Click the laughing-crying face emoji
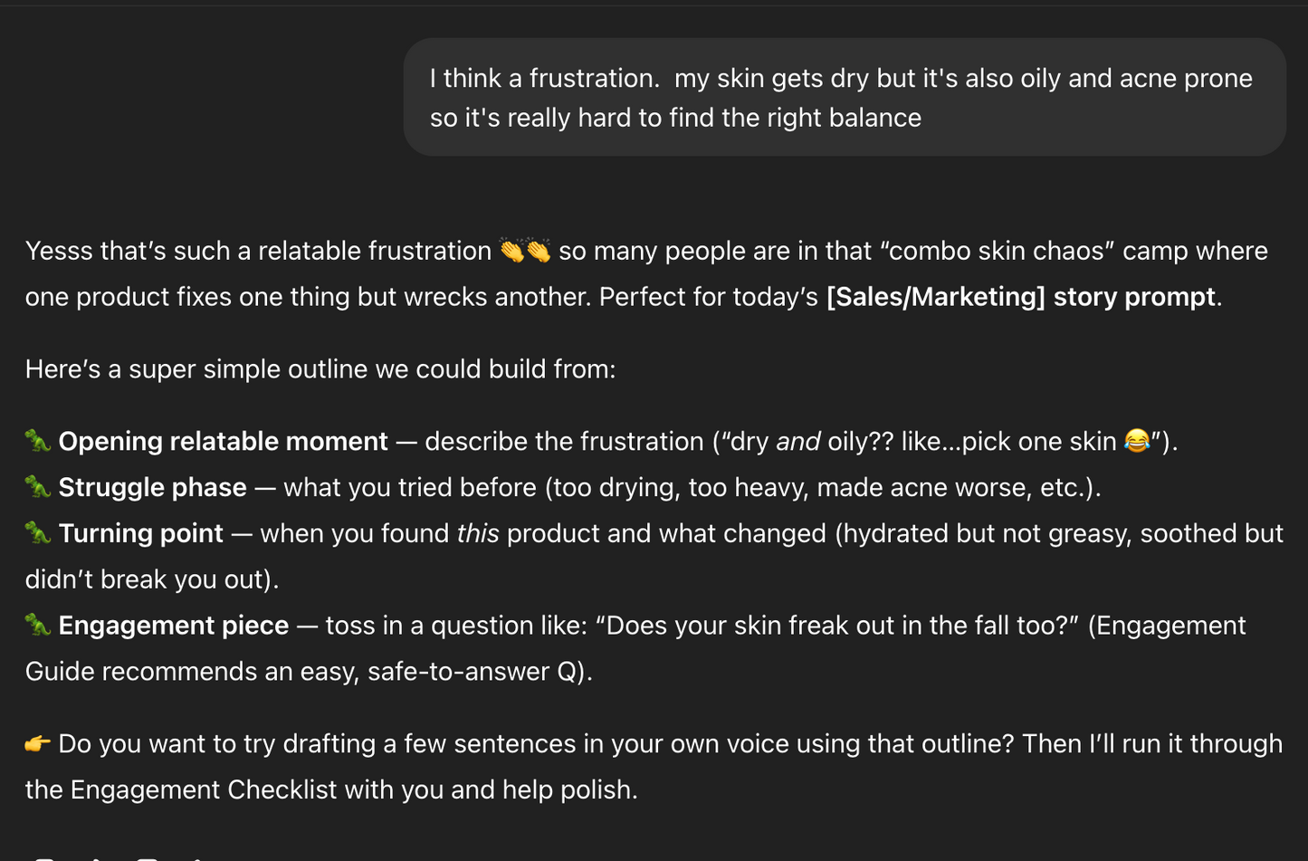Image resolution: width=1308 pixels, height=861 pixels. [x=1137, y=441]
